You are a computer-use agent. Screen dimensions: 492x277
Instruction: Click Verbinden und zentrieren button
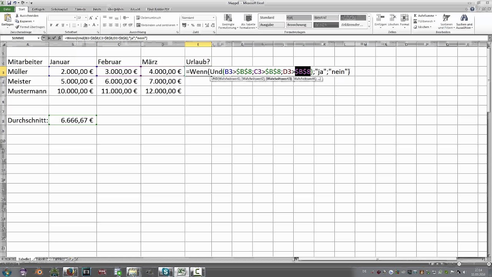156,25
